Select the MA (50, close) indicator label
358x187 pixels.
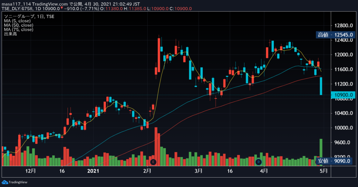[x=19, y=25]
